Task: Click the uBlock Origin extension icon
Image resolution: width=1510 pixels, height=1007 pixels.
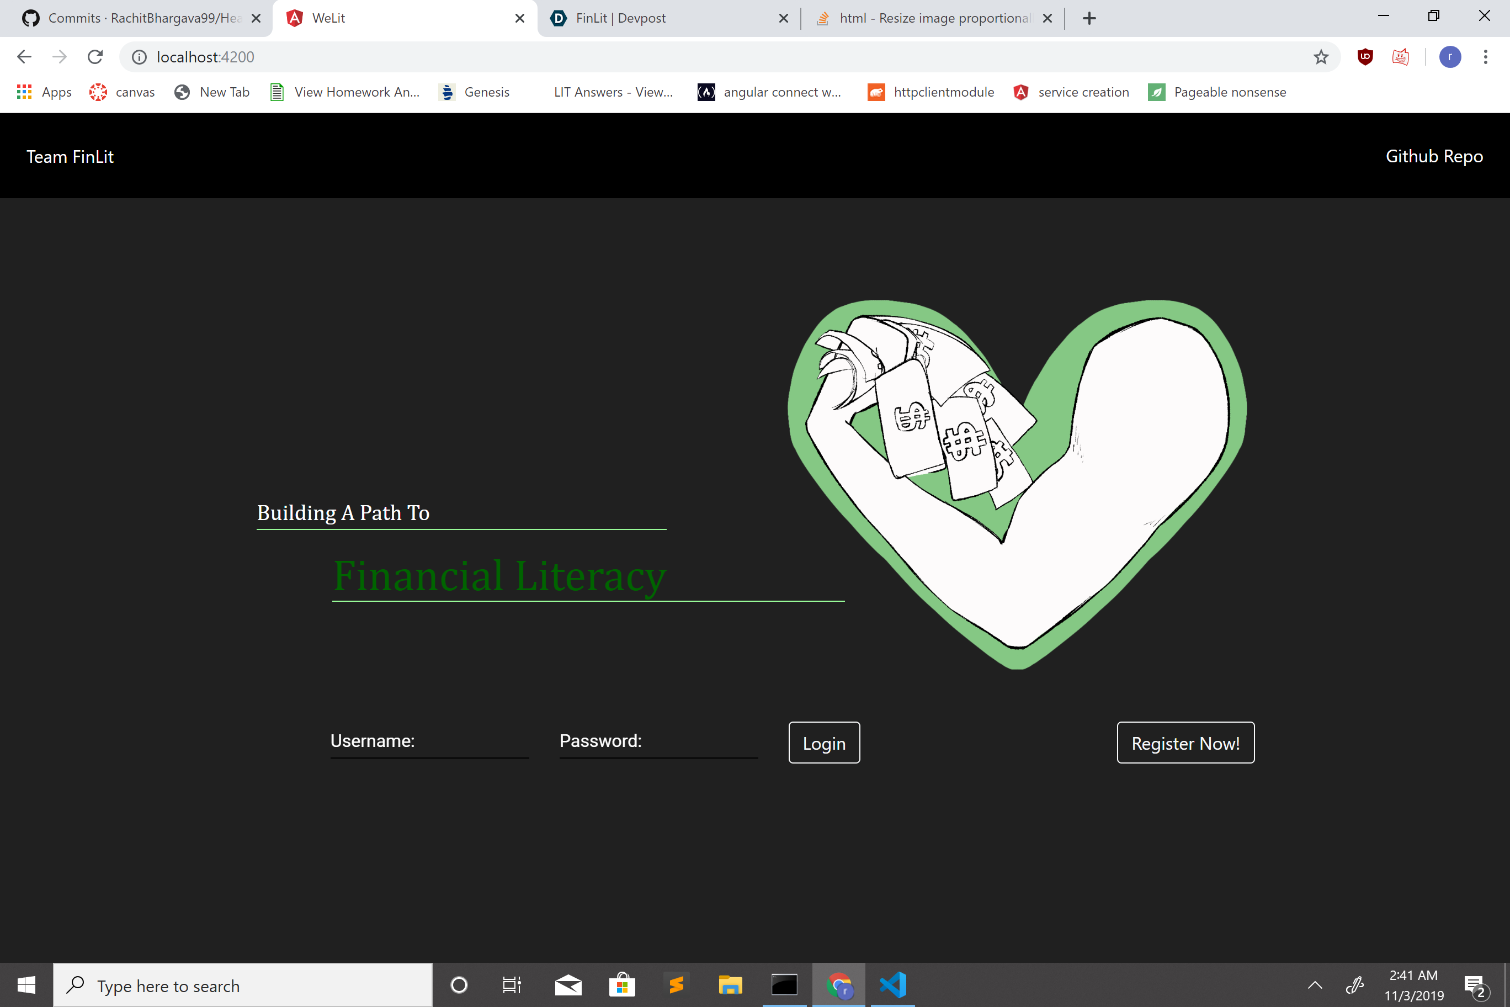Action: (1365, 57)
